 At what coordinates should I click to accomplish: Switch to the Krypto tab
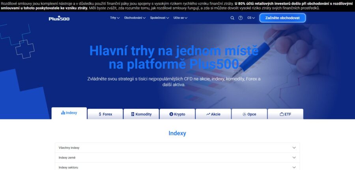(x=177, y=114)
